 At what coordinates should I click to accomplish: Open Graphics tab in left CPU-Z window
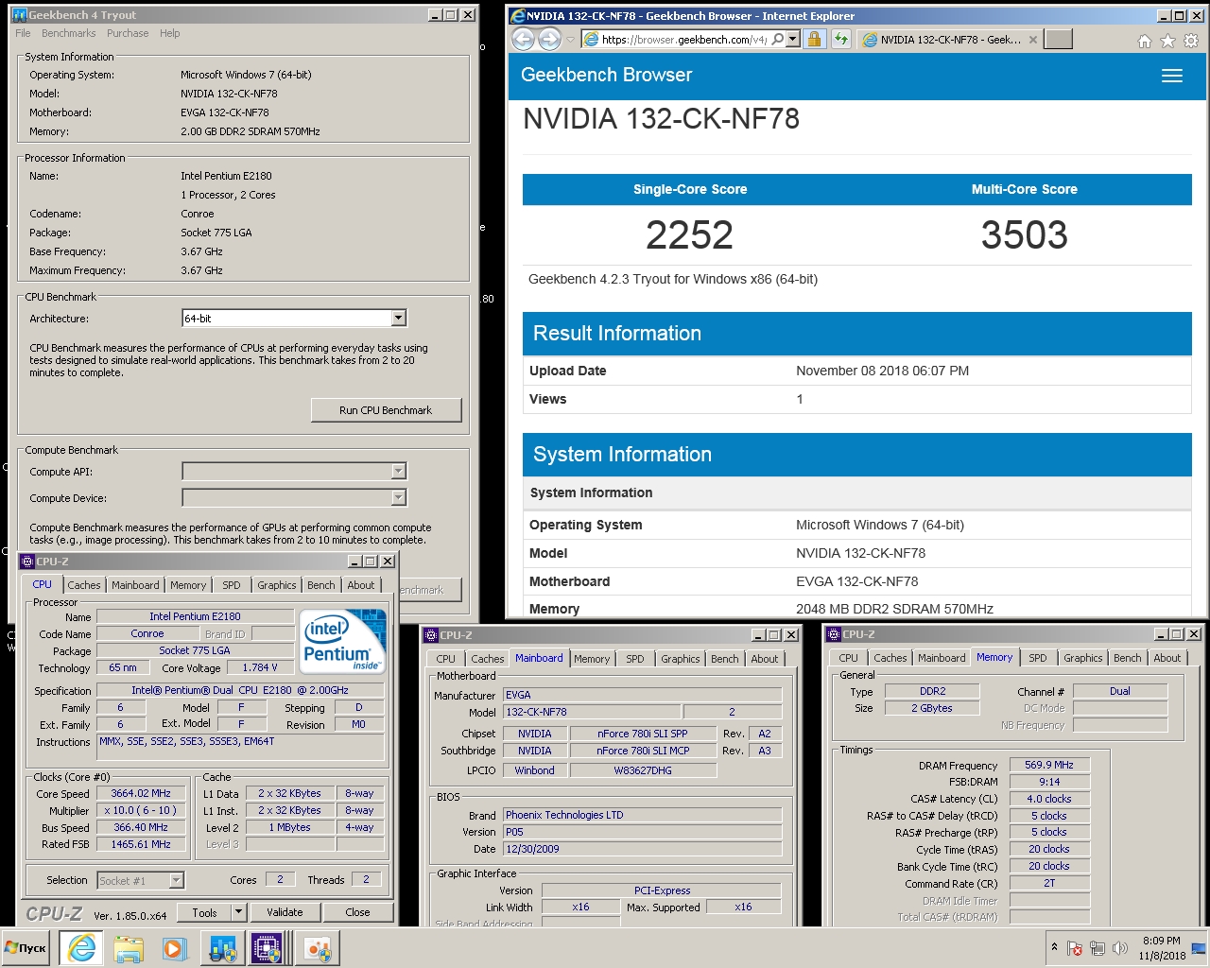click(x=277, y=585)
